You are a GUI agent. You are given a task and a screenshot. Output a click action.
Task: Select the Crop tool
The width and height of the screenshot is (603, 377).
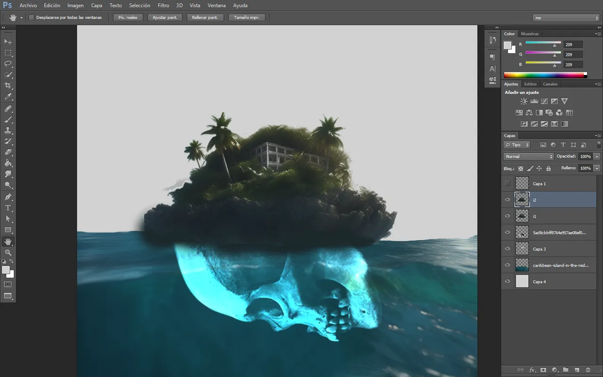[x=8, y=85]
